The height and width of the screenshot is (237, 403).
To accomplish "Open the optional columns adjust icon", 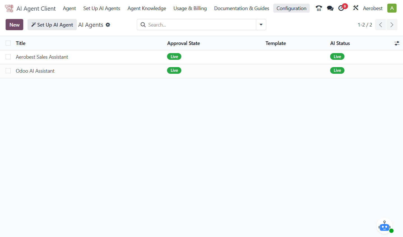I will pos(397,43).
